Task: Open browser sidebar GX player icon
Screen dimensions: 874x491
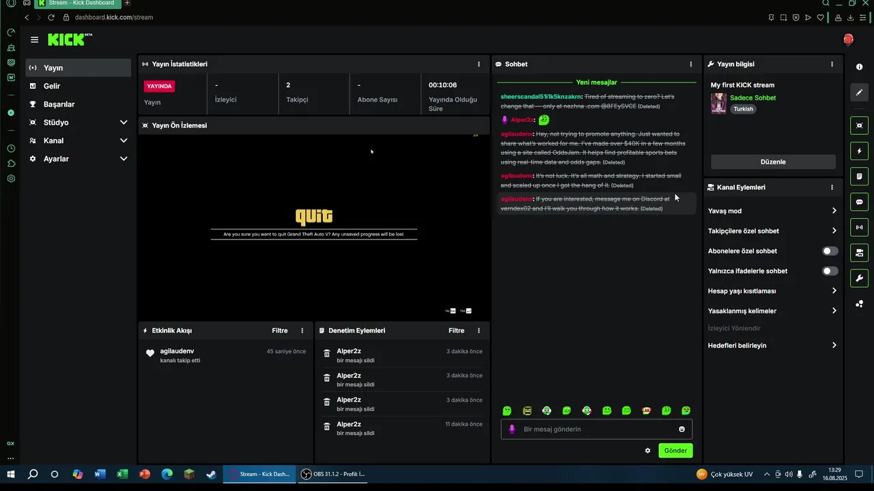Action: click(x=11, y=443)
